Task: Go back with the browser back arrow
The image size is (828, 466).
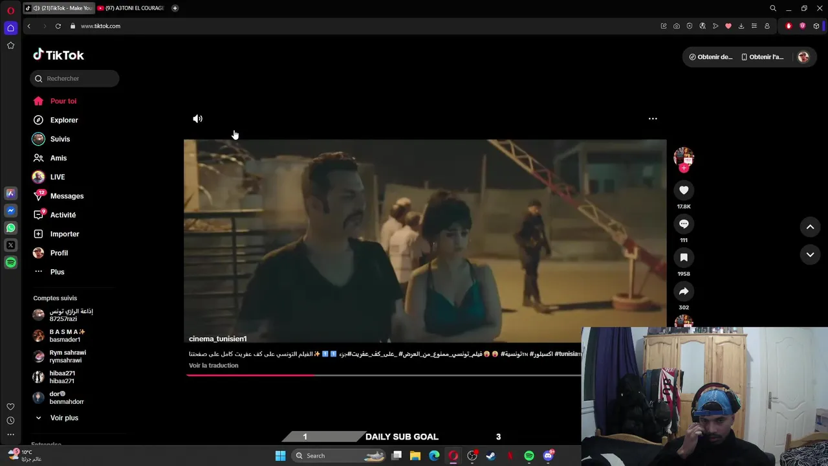Action: click(28, 26)
